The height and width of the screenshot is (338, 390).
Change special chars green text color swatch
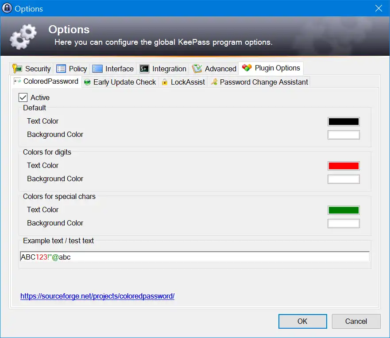(344, 210)
